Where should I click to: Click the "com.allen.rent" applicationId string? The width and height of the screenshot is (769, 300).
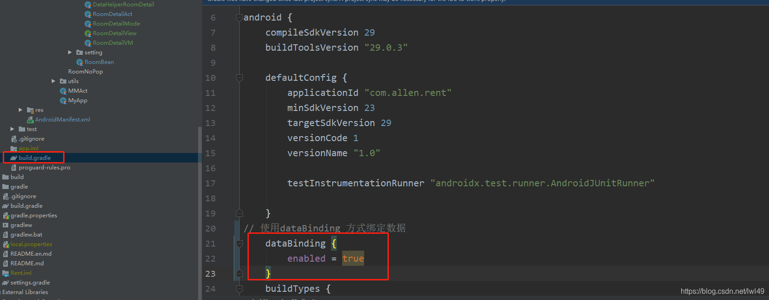tap(408, 93)
